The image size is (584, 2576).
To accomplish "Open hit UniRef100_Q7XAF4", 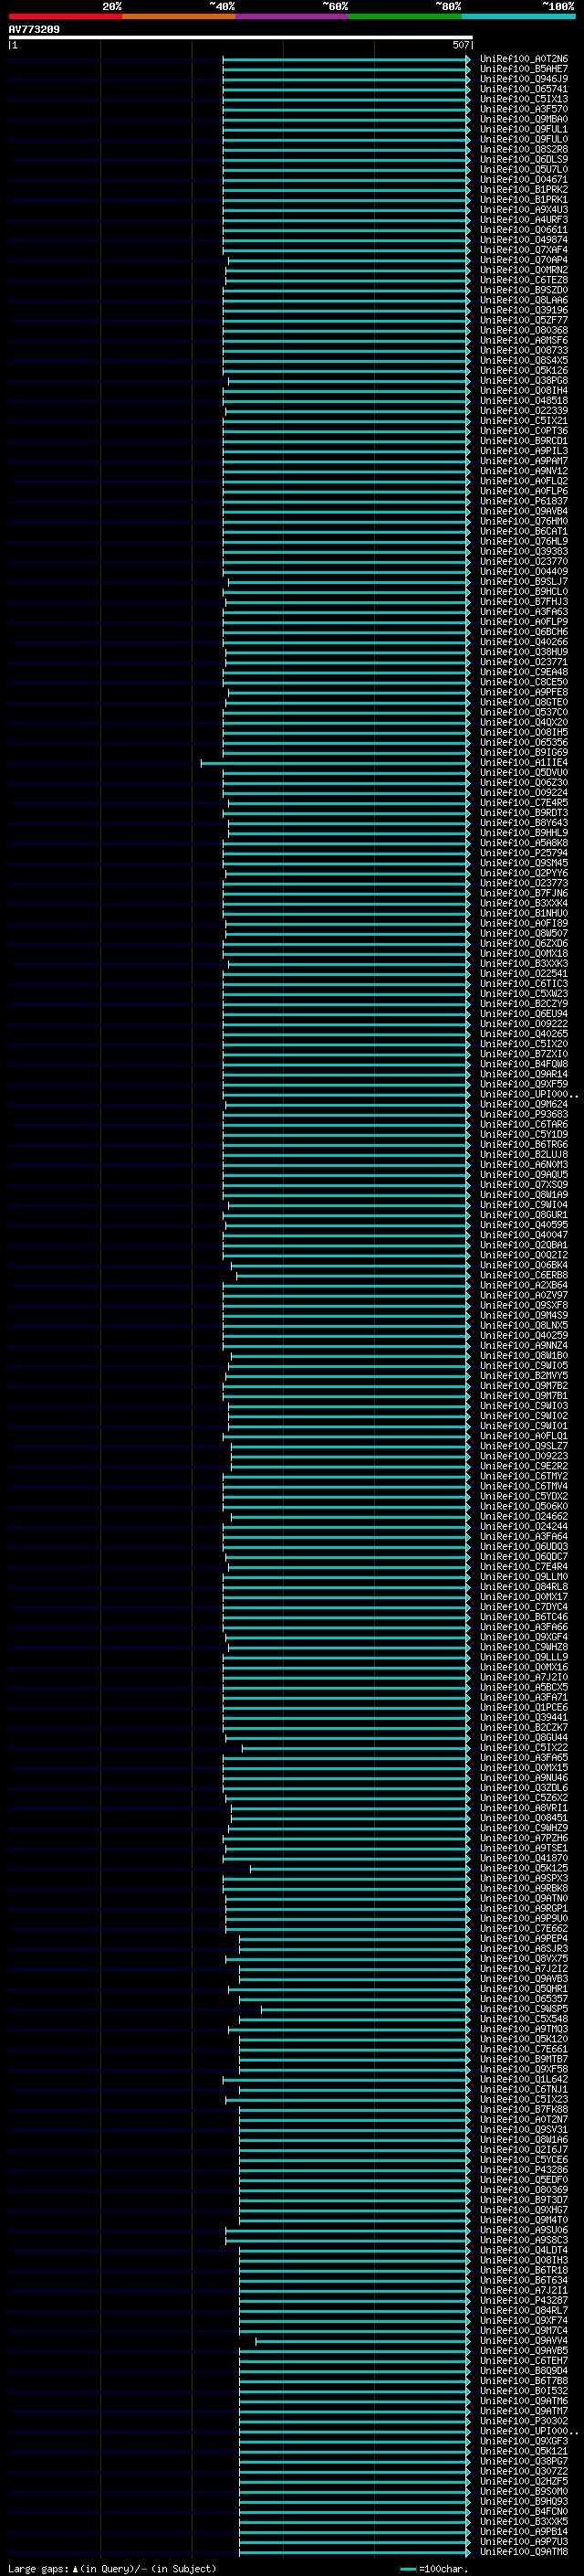I will coord(523,251).
